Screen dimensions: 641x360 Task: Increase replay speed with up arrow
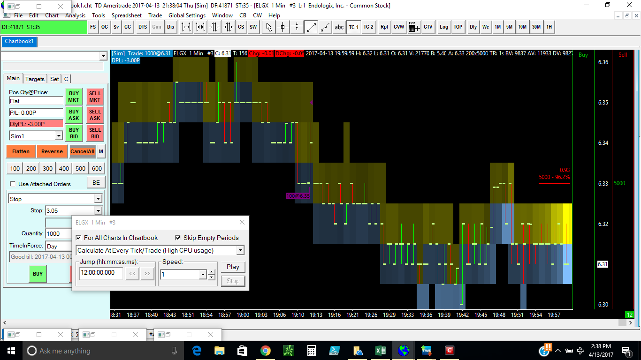click(212, 272)
